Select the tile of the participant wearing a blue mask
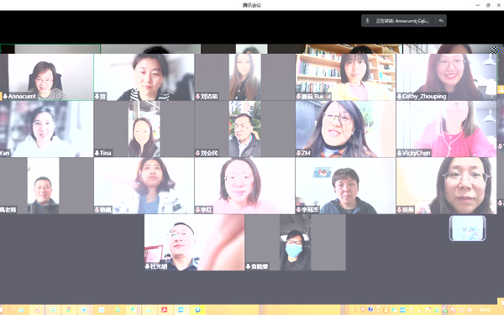The height and width of the screenshot is (315, 504). click(296, 243)
